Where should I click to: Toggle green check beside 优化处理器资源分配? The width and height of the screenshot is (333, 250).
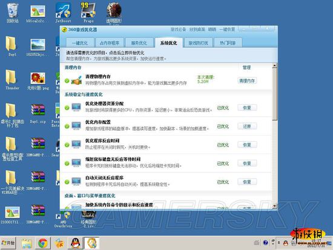67,108
